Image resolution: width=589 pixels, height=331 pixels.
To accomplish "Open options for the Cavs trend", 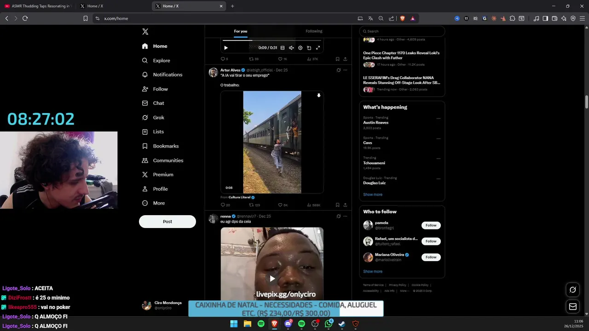I will point(438,138).
